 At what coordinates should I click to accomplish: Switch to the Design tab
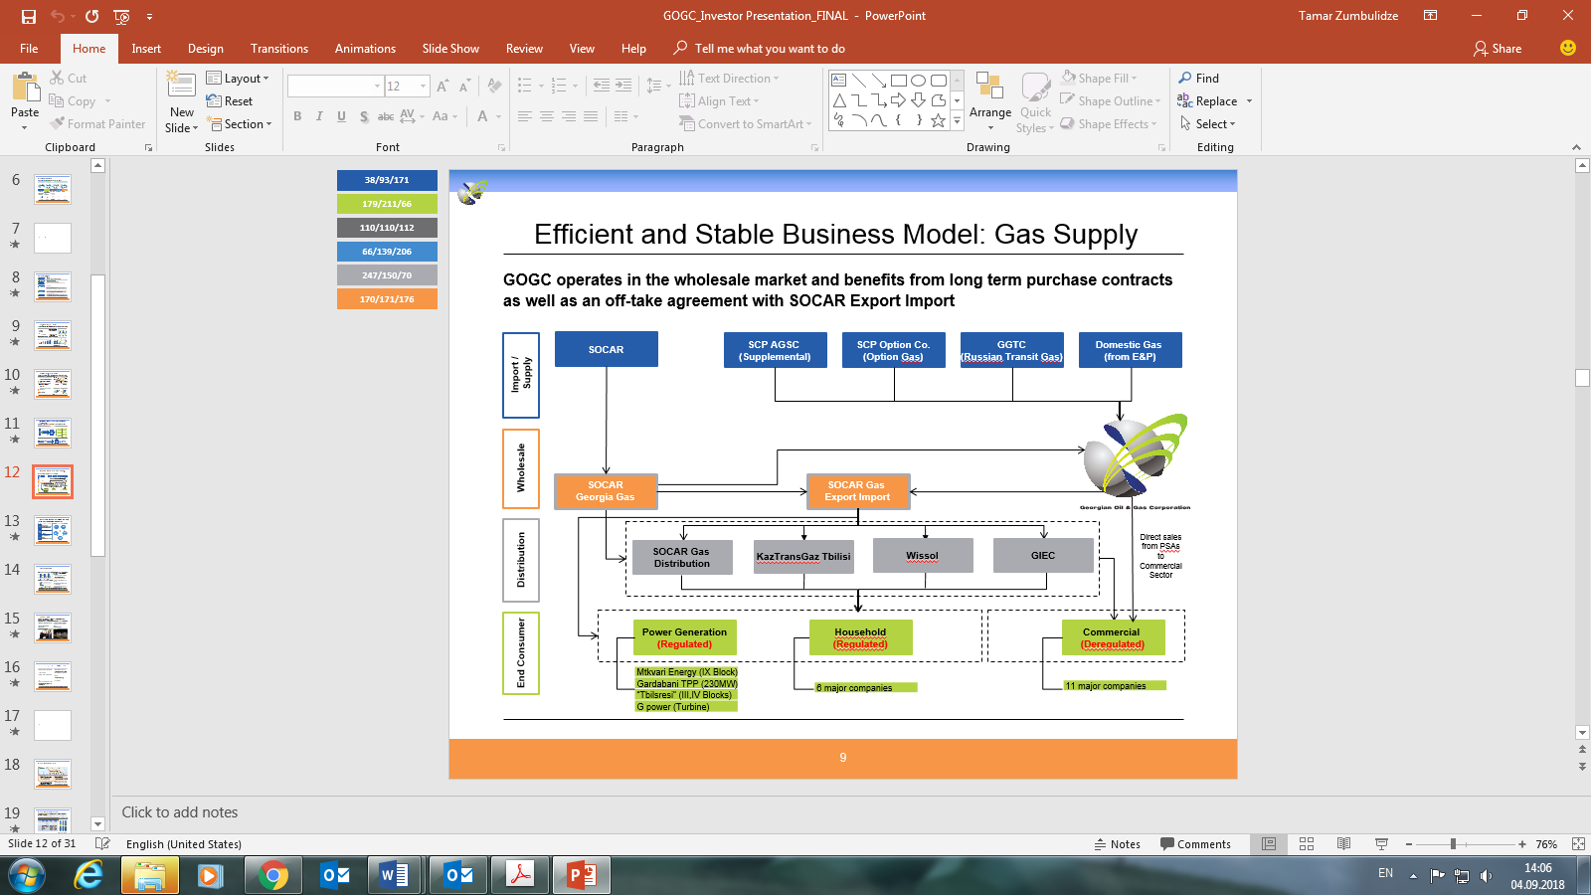pos(206,49)
